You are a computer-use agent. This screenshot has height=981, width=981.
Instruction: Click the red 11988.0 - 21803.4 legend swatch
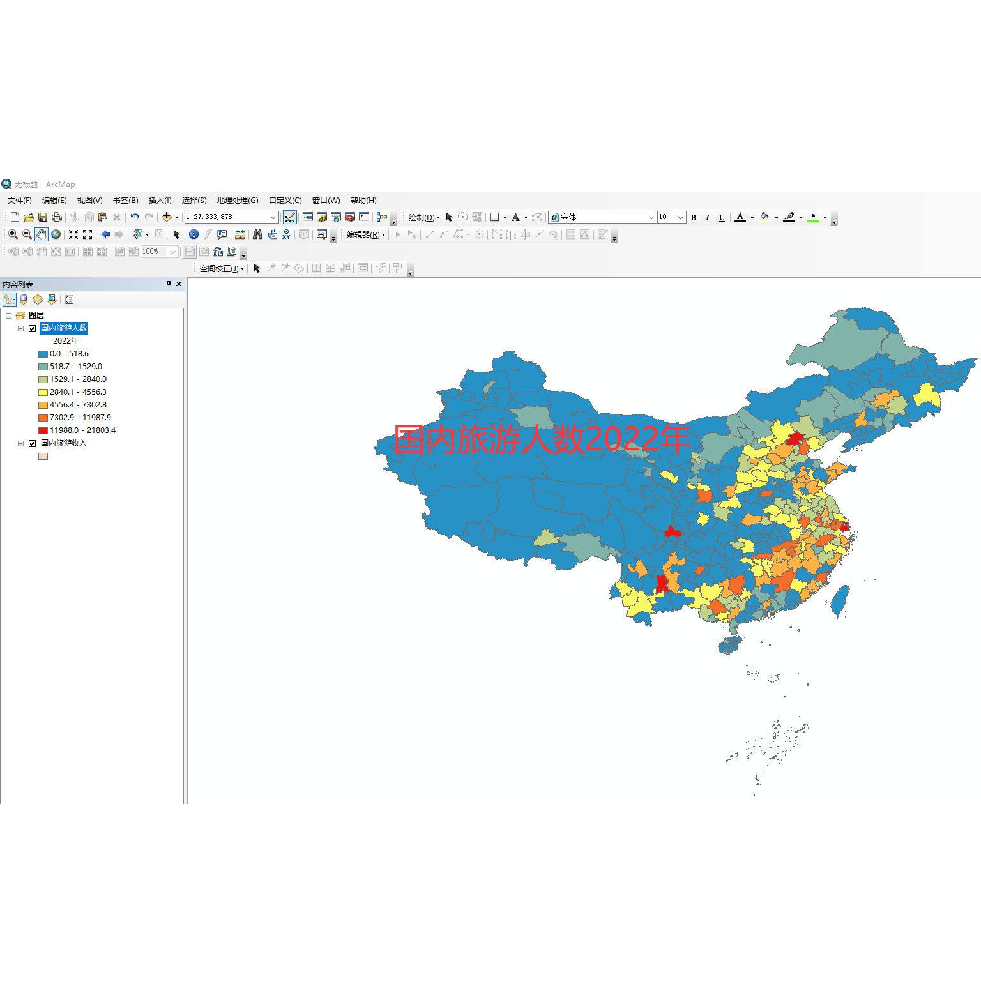pyautogui.click(x=42, y=430)
